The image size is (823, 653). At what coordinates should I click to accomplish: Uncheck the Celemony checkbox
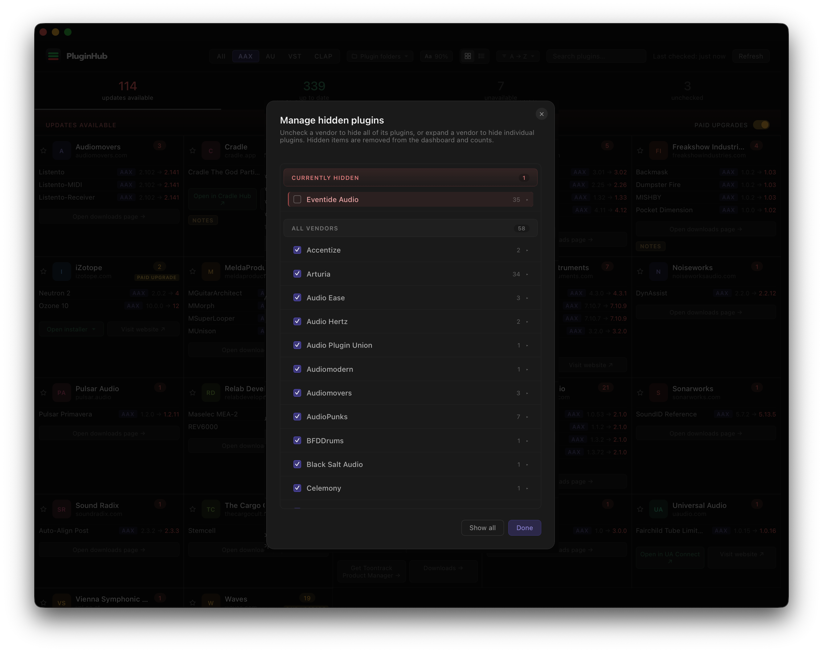(297, 488)
